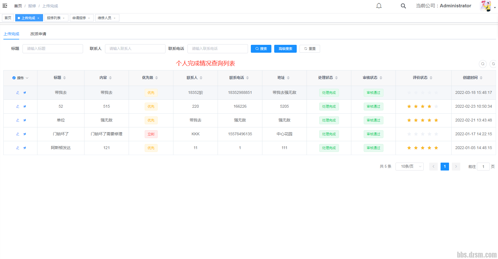Collapse the sidebar with the hamburger icon
Image resolution: width=498 pixels, height=259 pixels.
[5, 6]
